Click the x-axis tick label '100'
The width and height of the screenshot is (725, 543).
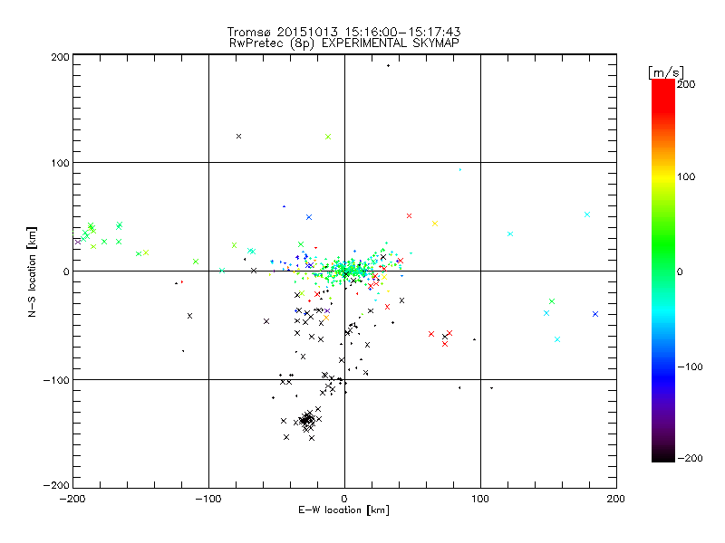[x=480, y=499]
